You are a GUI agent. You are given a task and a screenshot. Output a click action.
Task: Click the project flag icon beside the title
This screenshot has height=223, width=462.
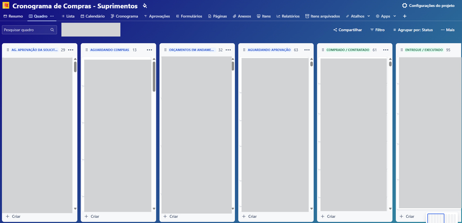point(6,6)
